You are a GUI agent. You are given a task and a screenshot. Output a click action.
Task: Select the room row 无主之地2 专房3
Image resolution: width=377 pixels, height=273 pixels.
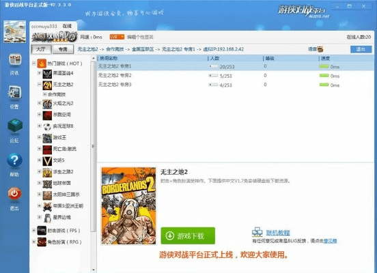coord(236,85)
